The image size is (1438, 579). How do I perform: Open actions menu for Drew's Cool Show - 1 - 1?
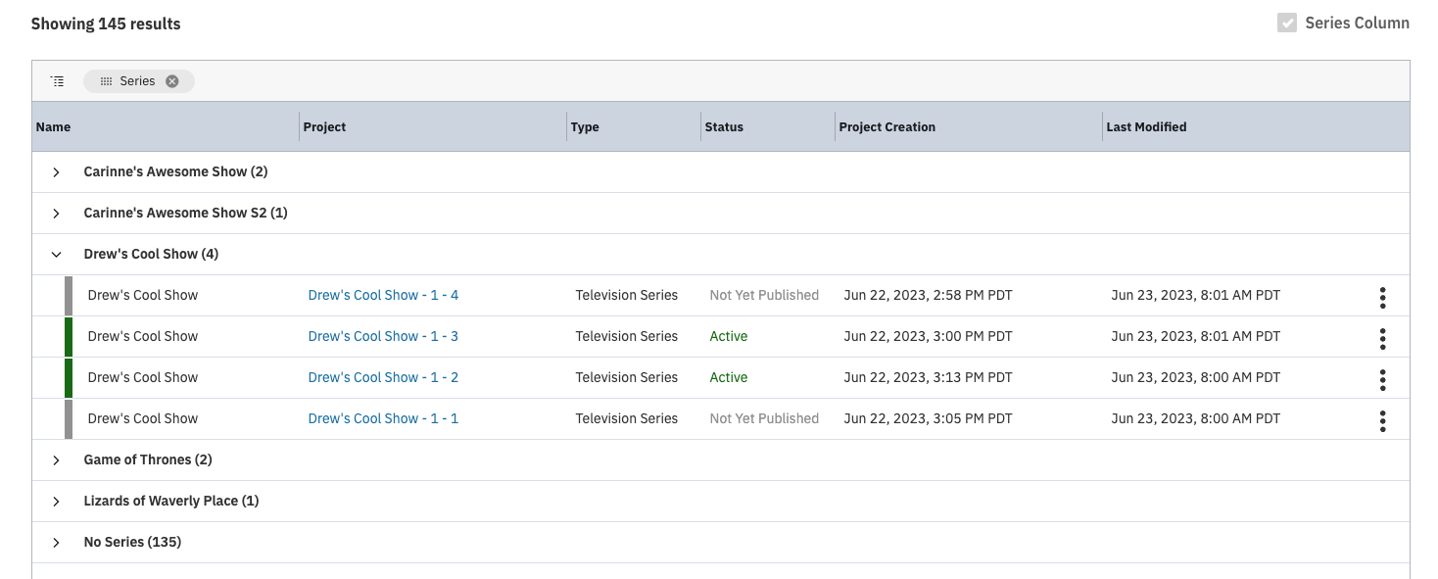click(x=1382, y=420)
